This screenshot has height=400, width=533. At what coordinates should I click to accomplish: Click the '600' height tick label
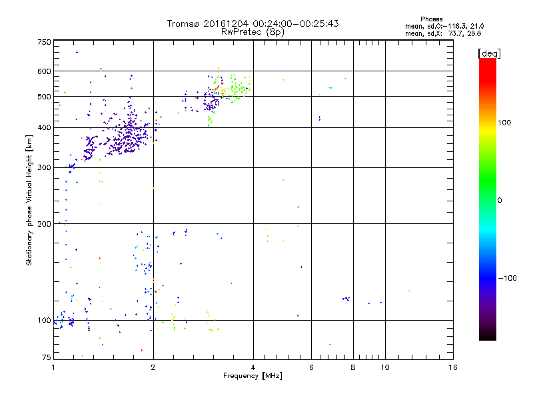(44, 71)
